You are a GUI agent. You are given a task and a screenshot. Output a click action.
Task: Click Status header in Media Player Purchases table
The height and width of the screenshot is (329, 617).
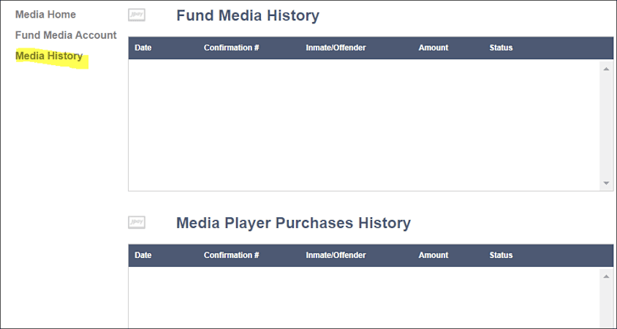coord(501,256)
